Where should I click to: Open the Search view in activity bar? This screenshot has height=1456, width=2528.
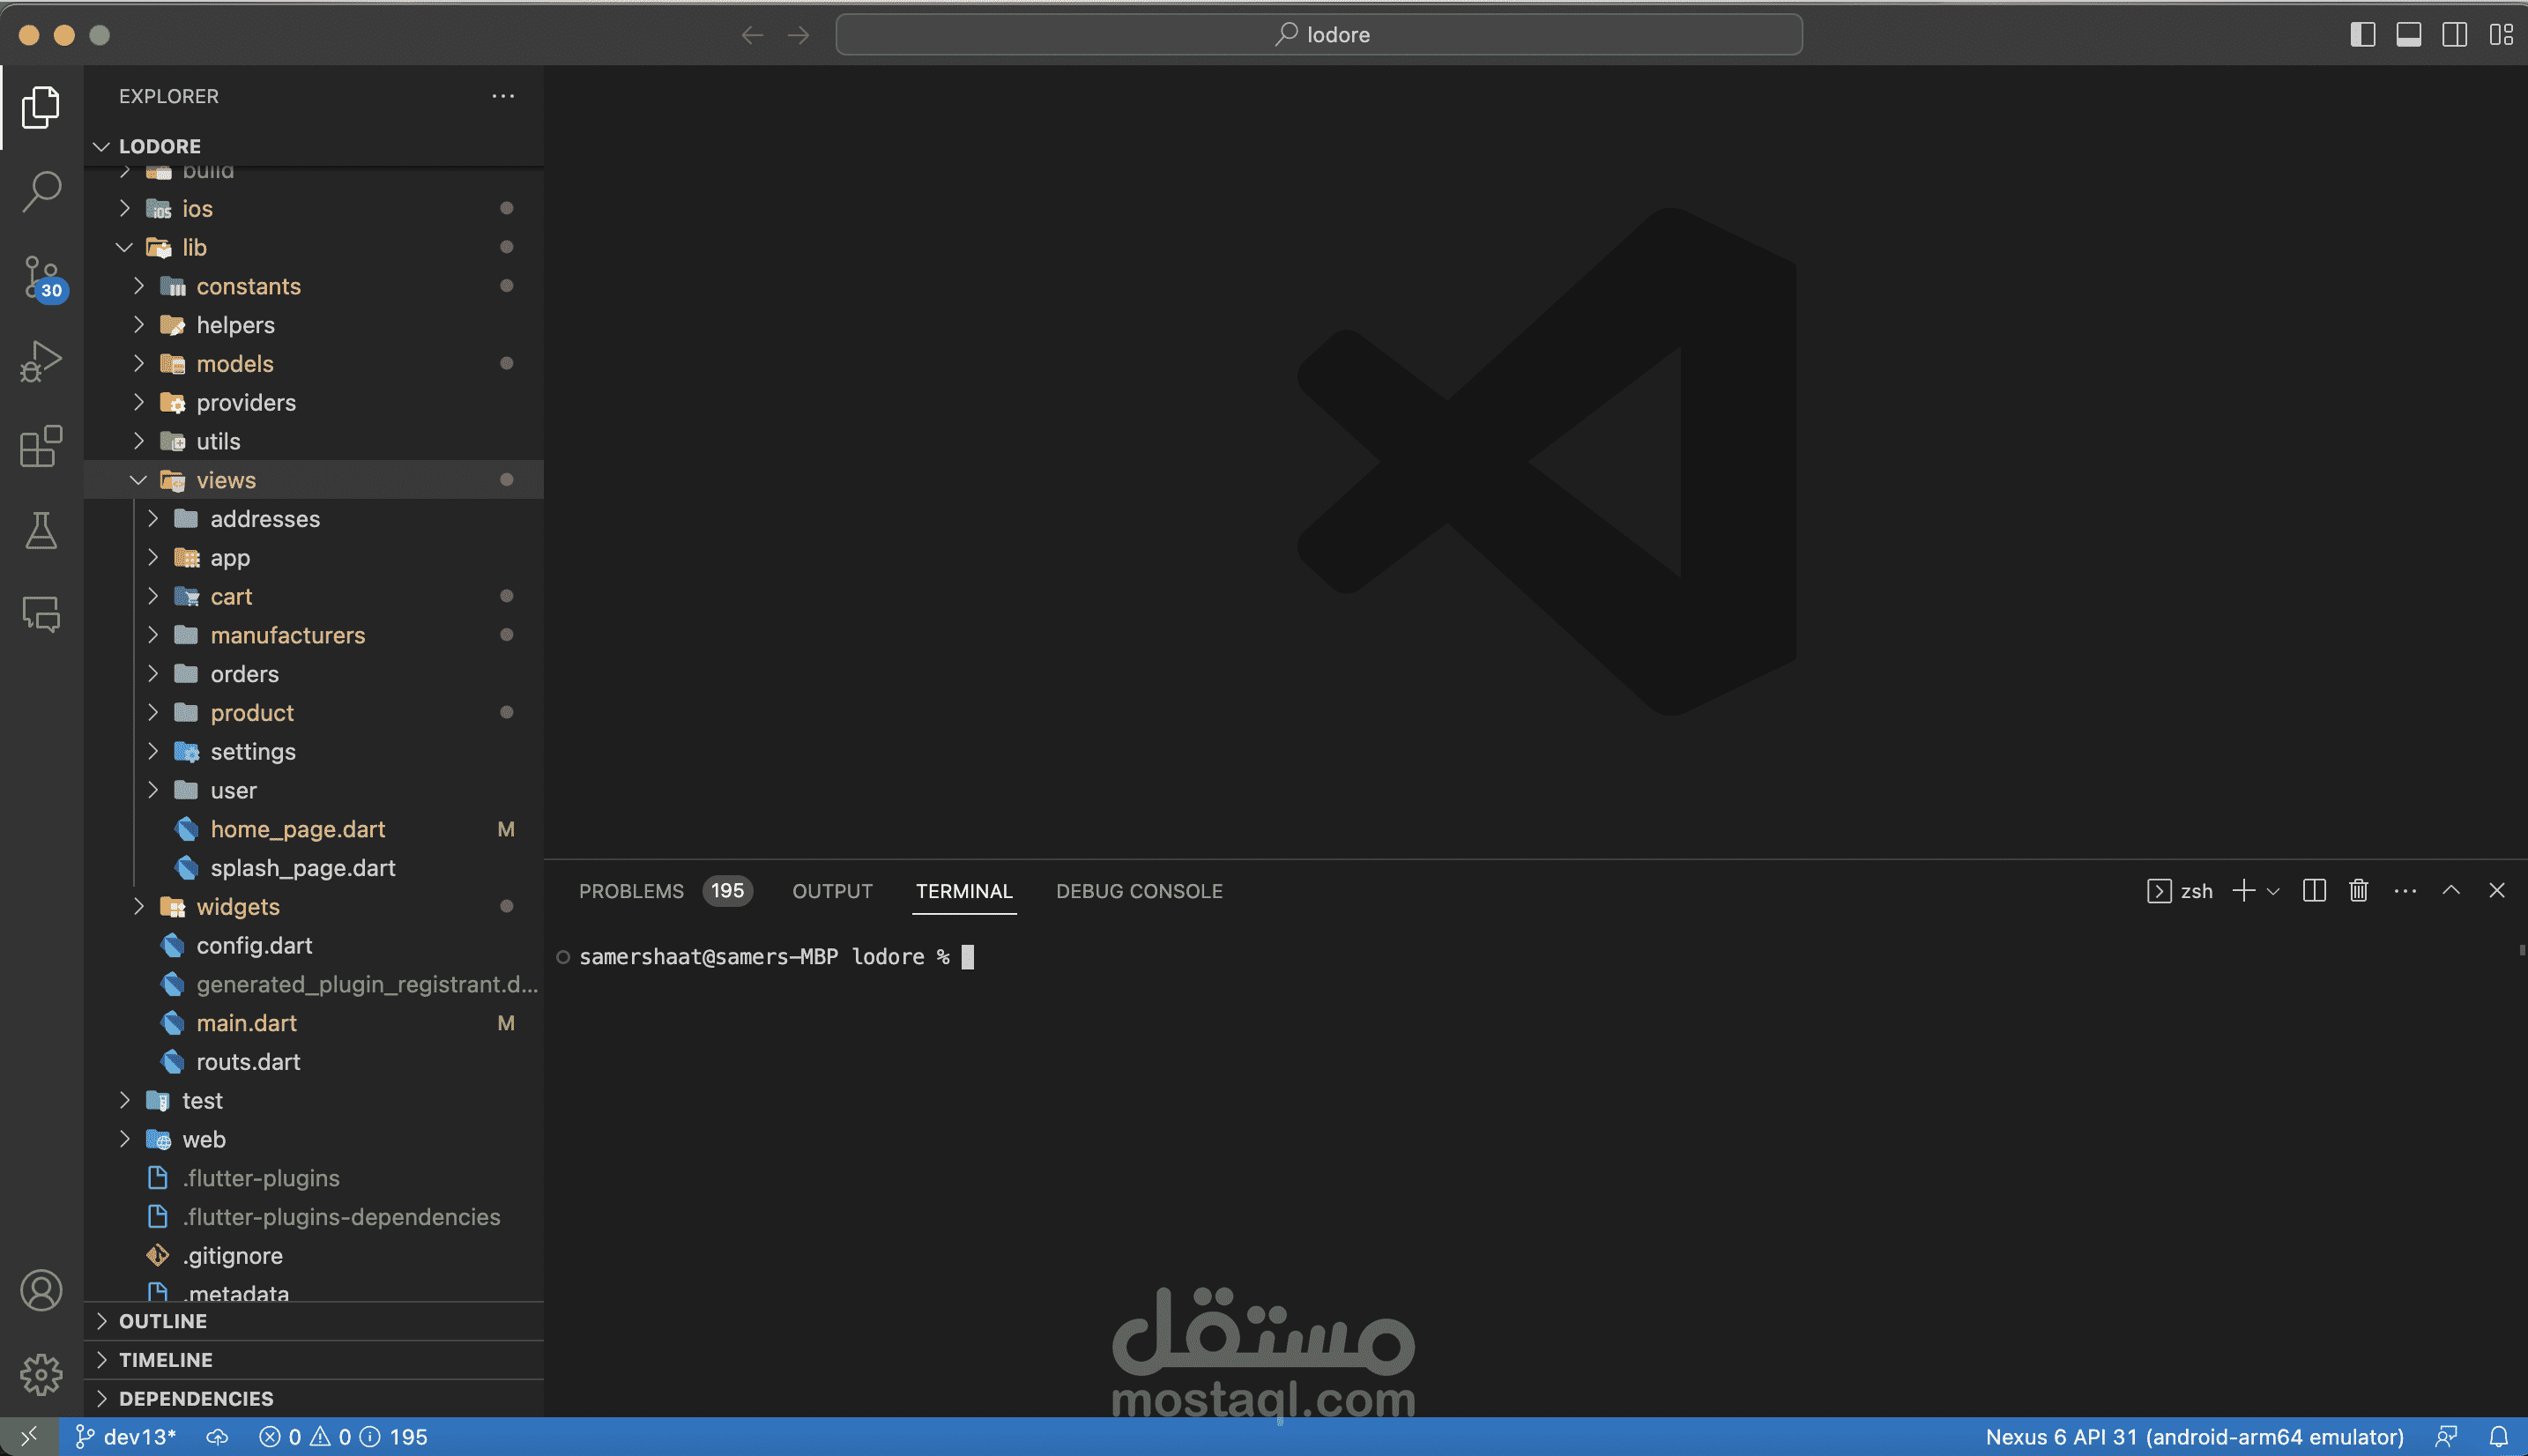pos(41,191)
